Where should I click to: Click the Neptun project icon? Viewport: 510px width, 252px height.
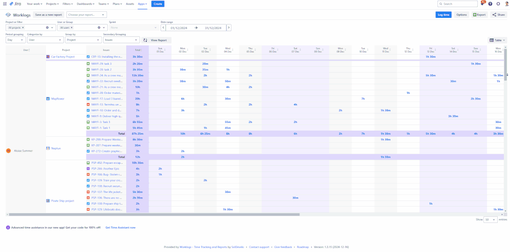click(48, 148)
